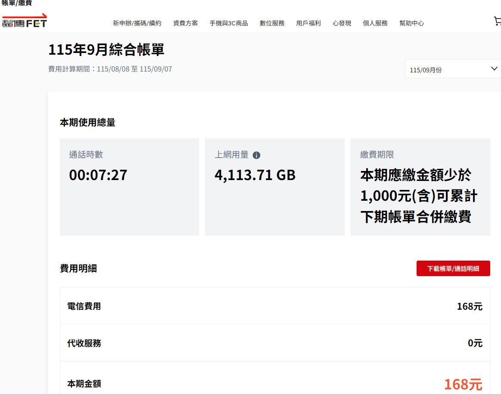Click the 4,113.71 GB data usage value
This screenshot has height=395, width=501.
(x=255, y=175)
